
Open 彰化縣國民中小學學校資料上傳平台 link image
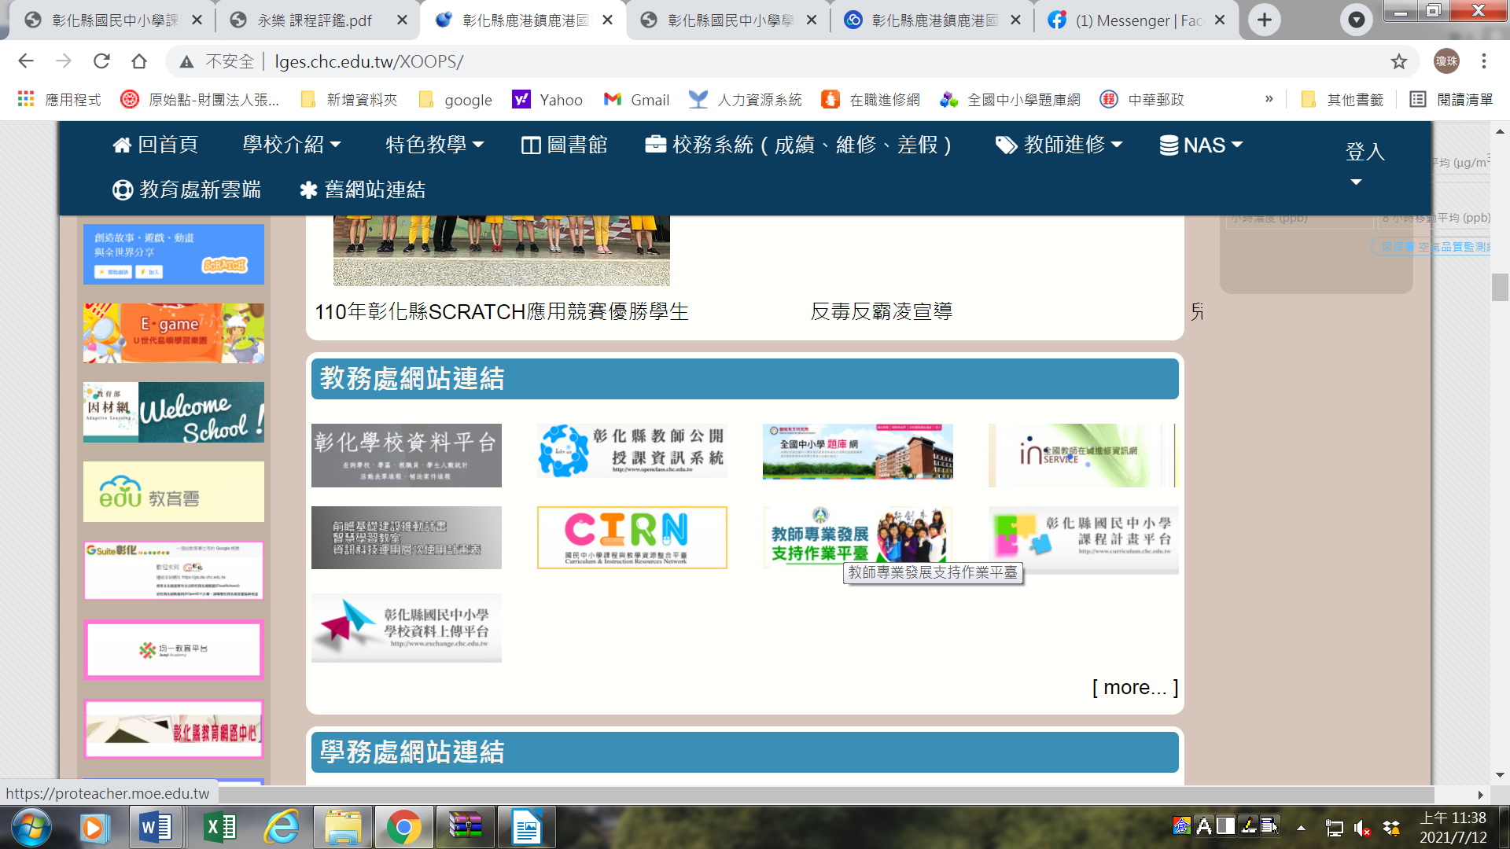click(x=407, y=627)
